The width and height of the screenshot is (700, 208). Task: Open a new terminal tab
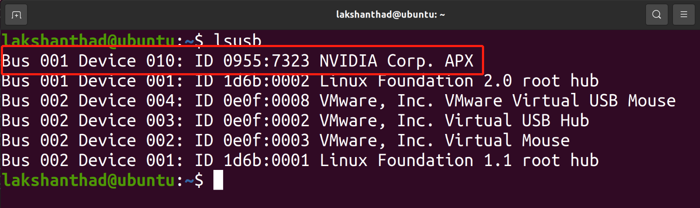pos(16,15)
